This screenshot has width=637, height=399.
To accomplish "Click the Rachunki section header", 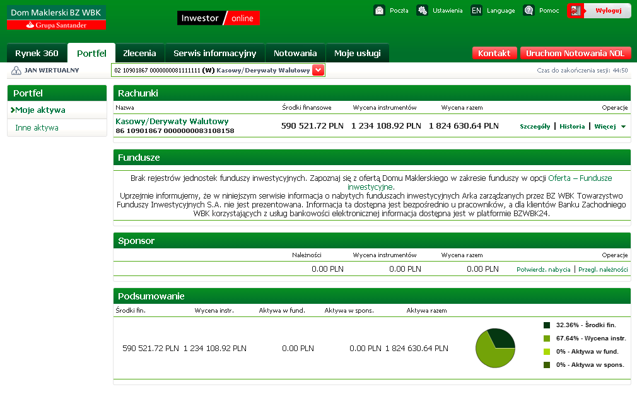I will point(371,93).
